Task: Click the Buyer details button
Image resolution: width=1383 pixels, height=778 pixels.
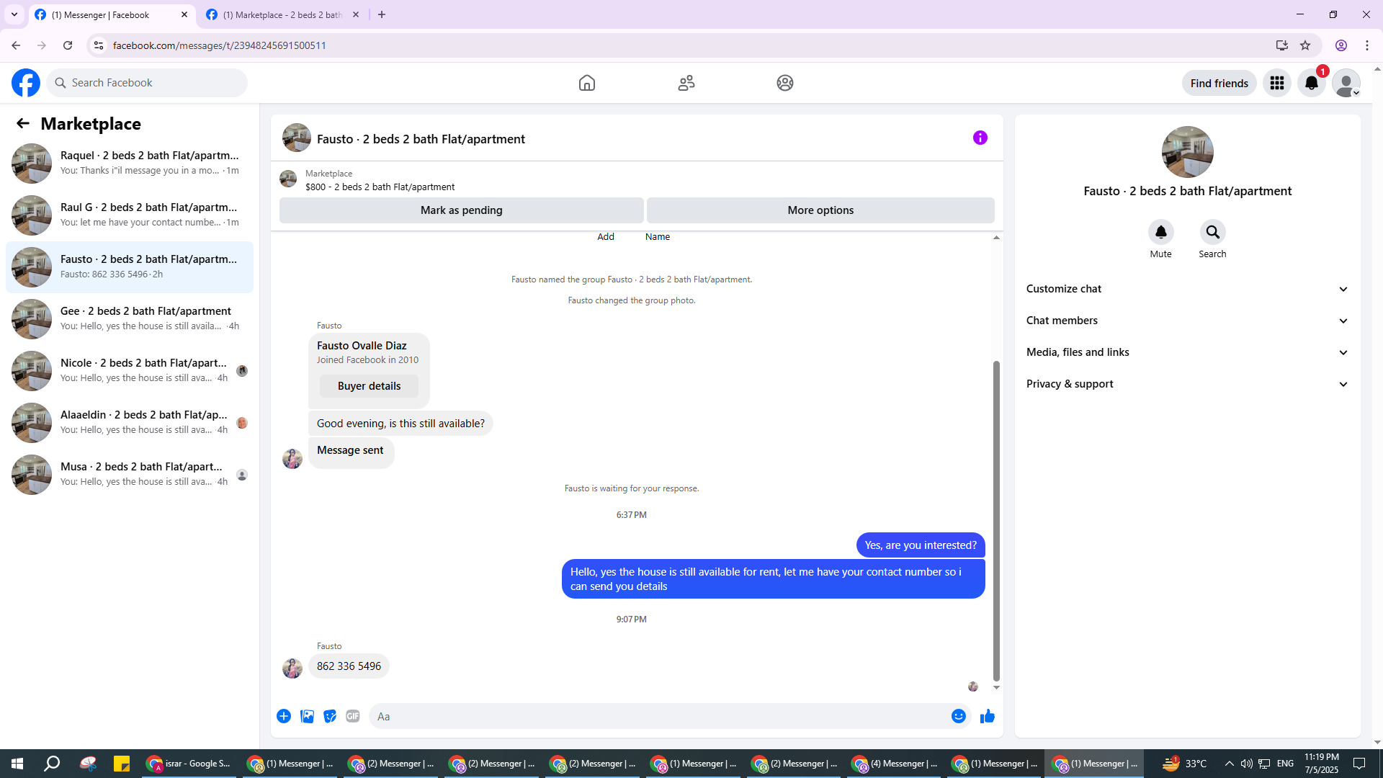Action: coord(369,386)
